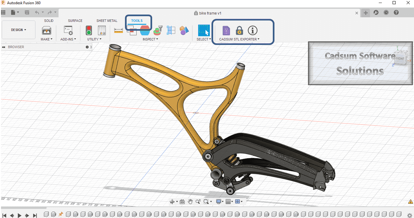Open the Utility dropdown
This screenshot has height=218, width=414.
pyautogui.click(x=94, y=39)
